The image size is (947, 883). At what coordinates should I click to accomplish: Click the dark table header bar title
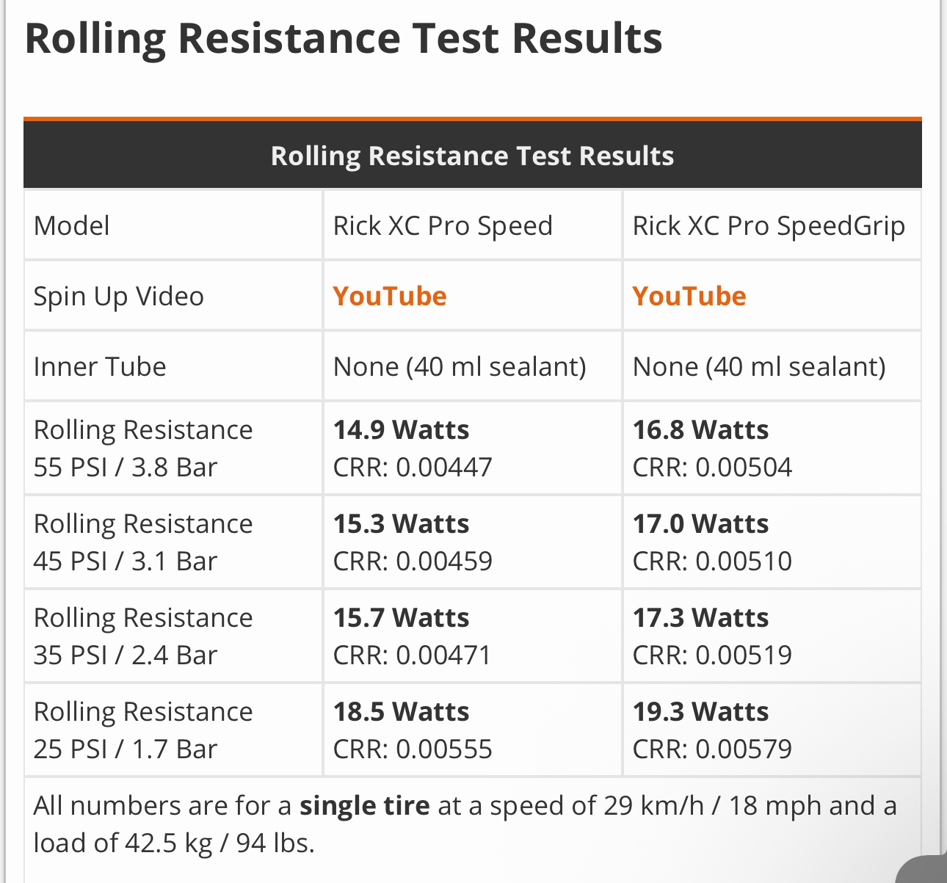click(472, 156)
